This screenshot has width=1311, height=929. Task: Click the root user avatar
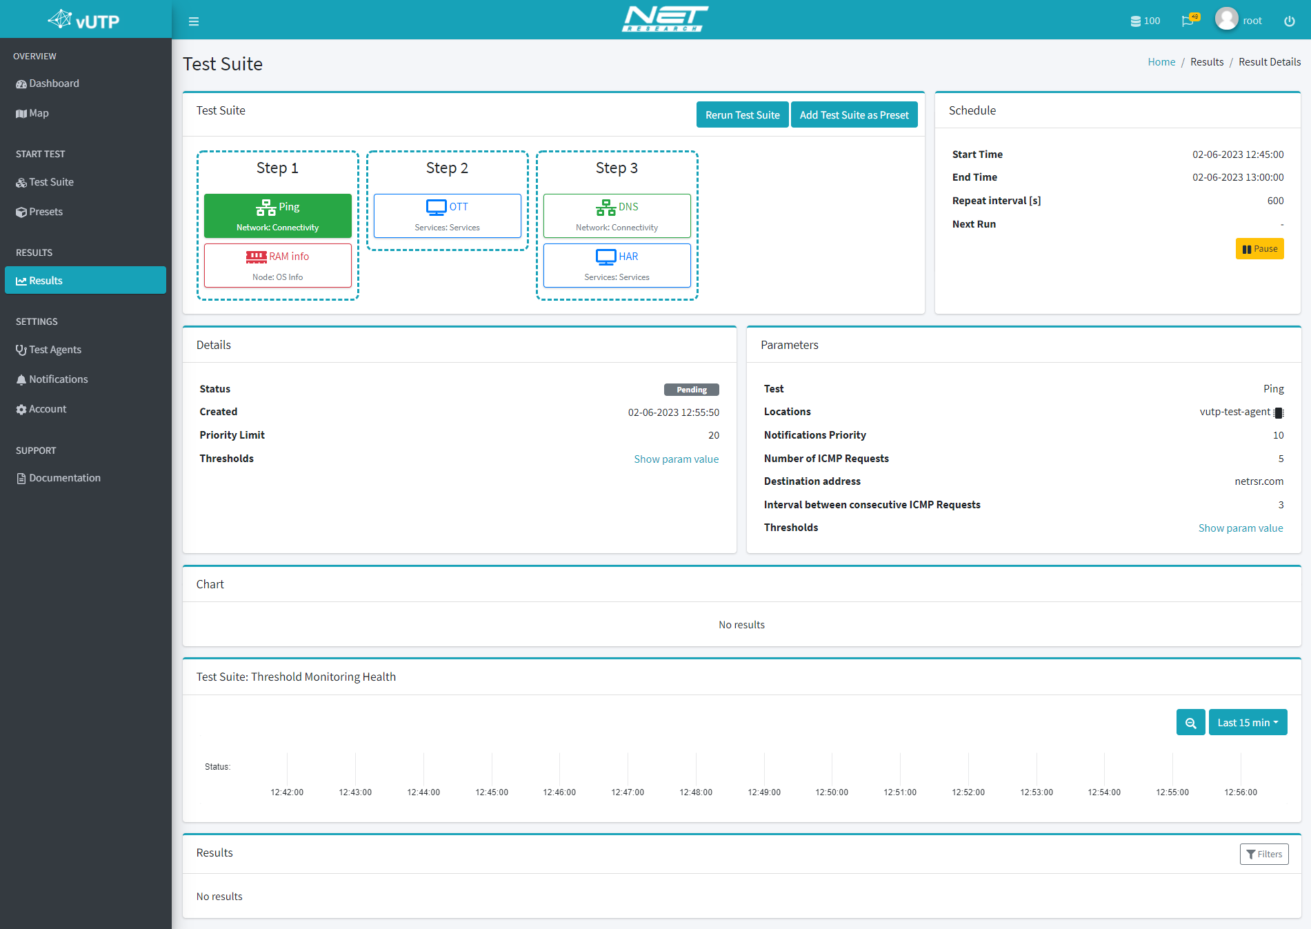pyautogui.click(x=1226, y=19)
